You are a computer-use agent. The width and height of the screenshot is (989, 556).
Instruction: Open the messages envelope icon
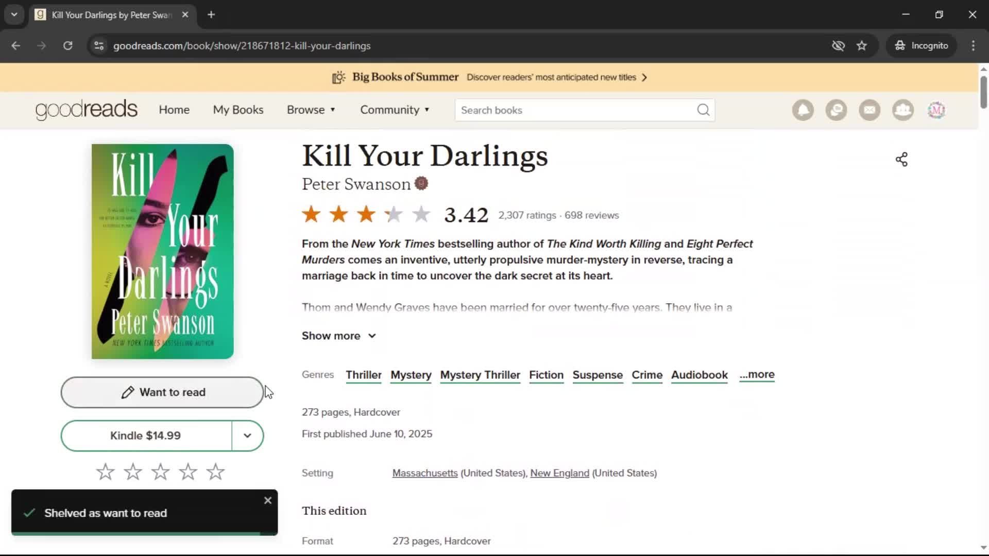point(869,110)
